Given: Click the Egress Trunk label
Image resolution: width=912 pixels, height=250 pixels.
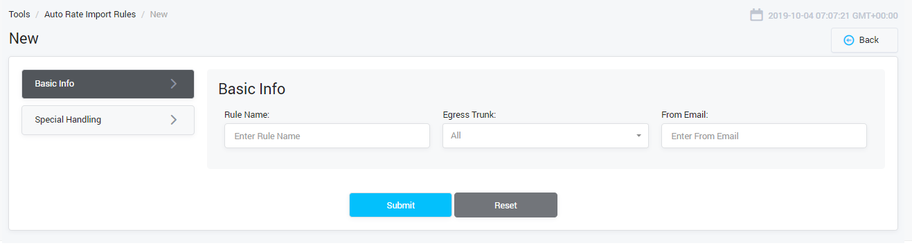Looking at the screenshot, I should [469, 115].
